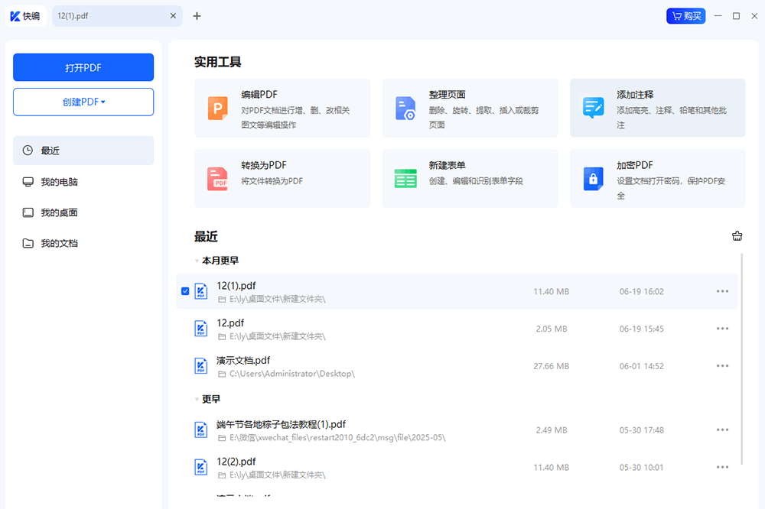Select 我的电脑 in the sidebar

59,182
